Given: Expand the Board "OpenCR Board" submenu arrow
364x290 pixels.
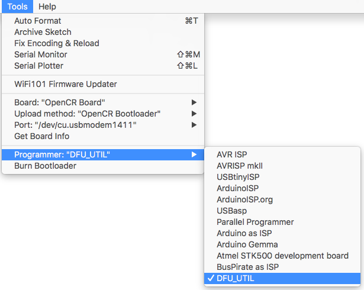Looking at the screenshot, I should click(194, 102).
